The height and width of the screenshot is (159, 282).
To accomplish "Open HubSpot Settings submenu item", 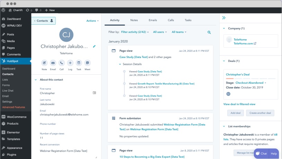I will click(x=7, y=102).
